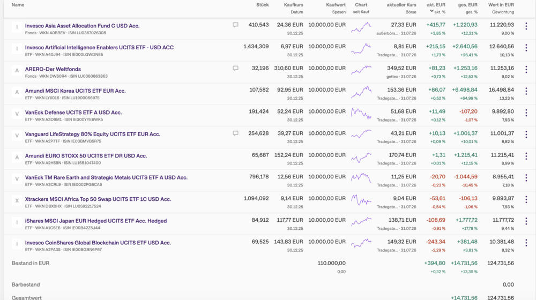Open Xtrackers MSCI Africa Top 50 Swap ETF link

coord(98,199)
